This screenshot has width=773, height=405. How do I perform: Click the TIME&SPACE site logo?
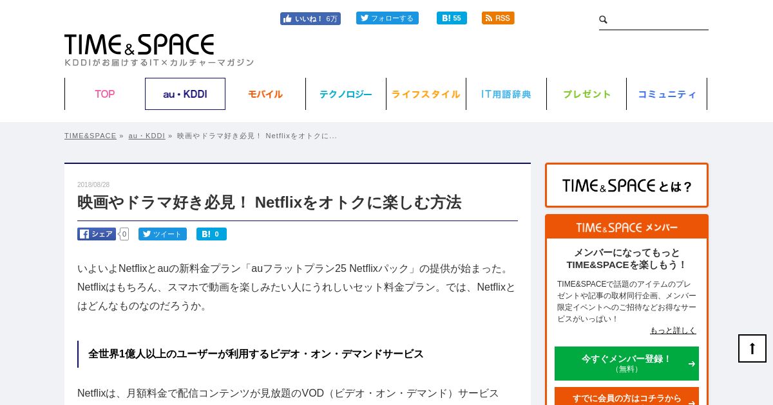click(x=139, y=44)
